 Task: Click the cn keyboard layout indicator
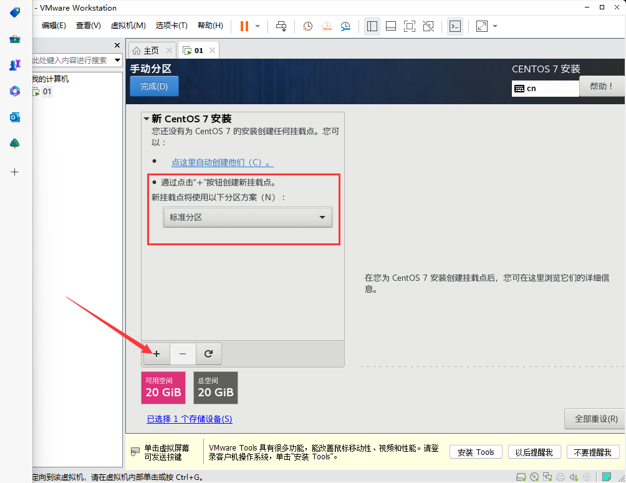coord(545,88)
